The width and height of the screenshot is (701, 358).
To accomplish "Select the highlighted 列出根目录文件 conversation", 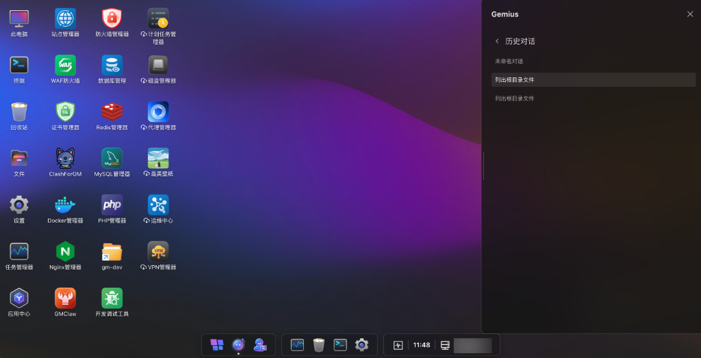I will click(594, 80).
